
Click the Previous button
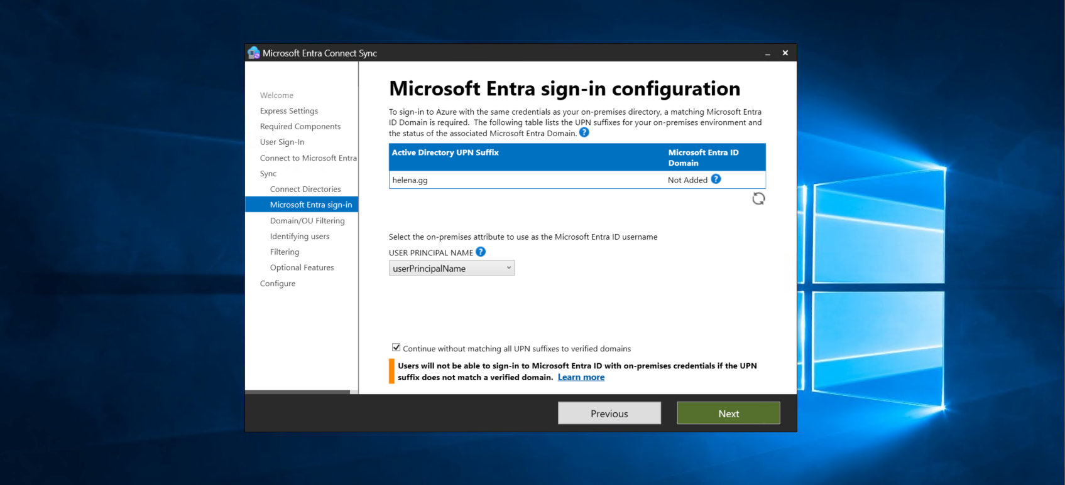(x=609, y=413)
